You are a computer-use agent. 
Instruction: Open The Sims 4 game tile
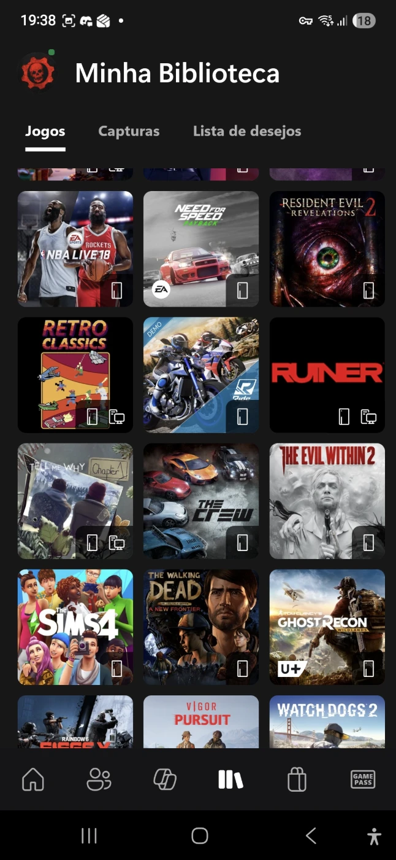coord(75,627)
